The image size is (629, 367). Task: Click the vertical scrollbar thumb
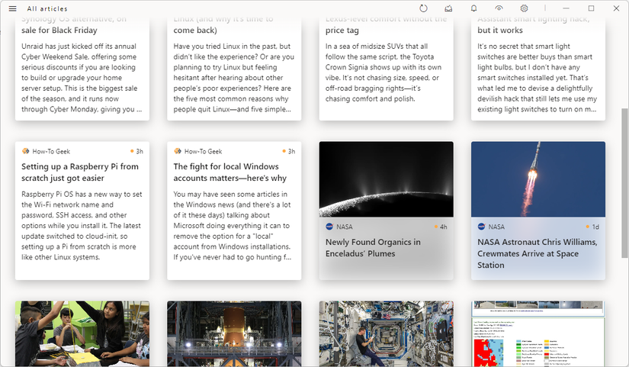pyautogui.click(x=624, y=182)
